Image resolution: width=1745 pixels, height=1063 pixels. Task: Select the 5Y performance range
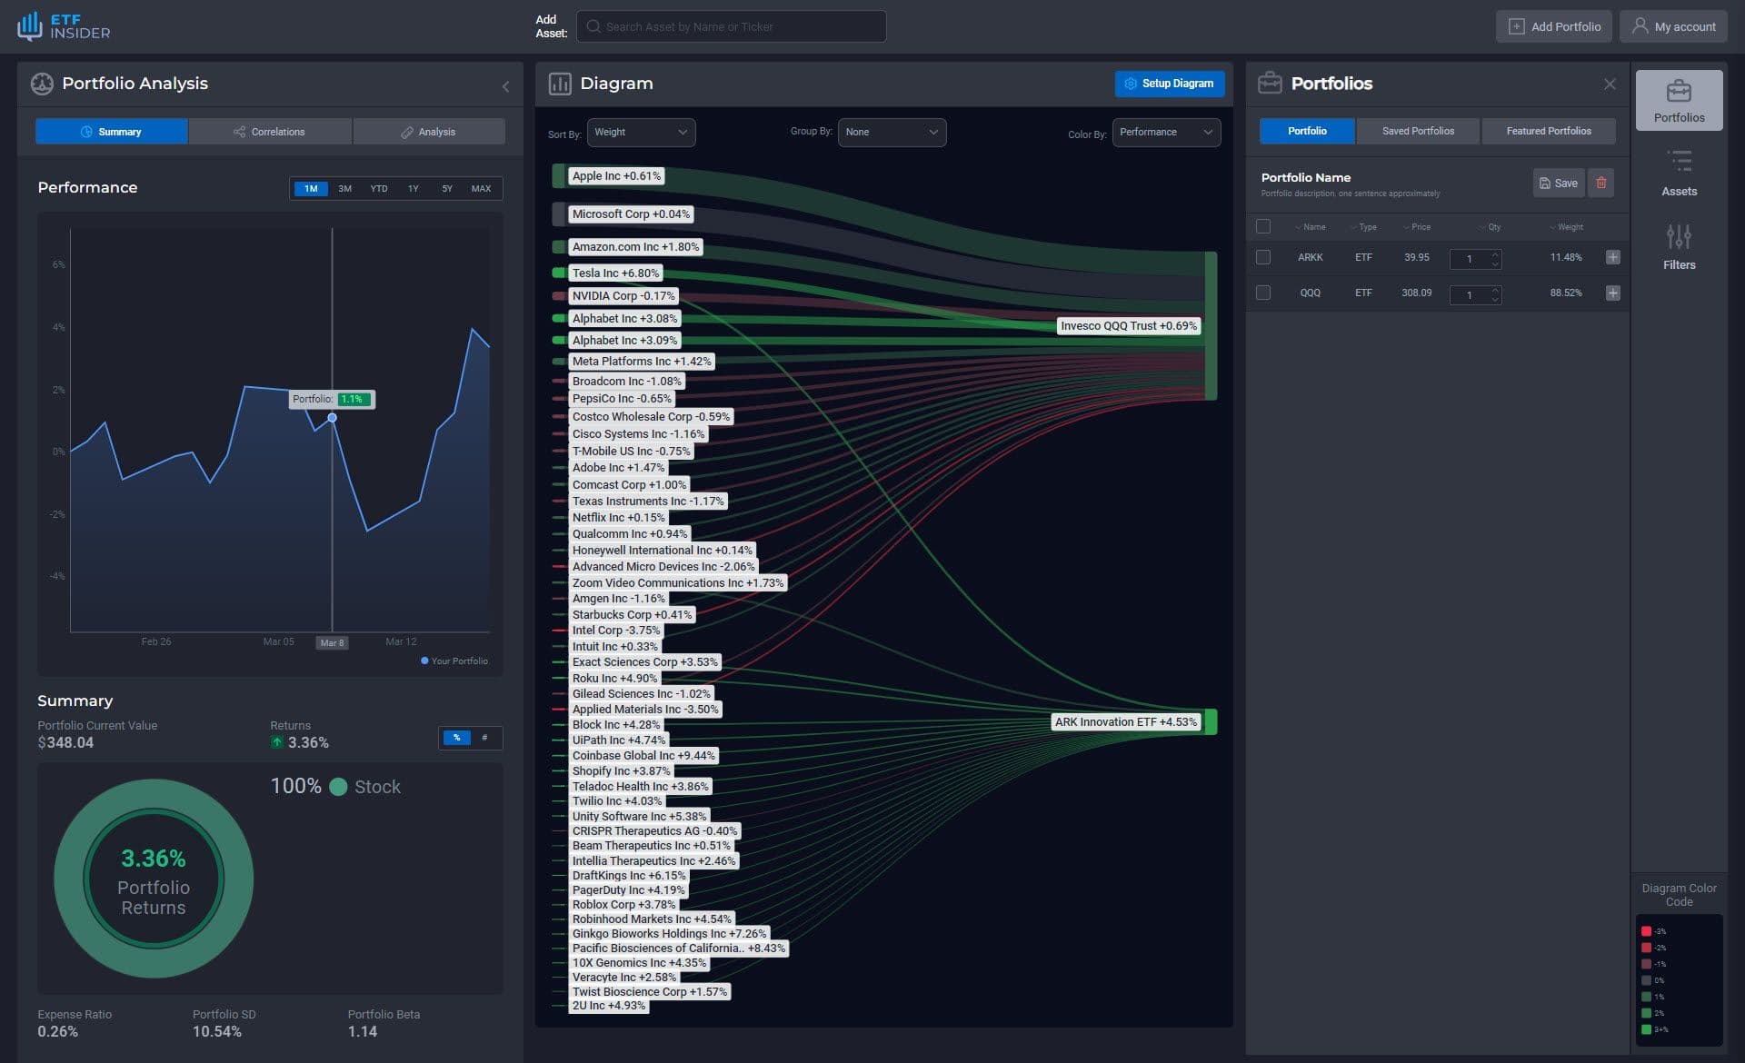point(447,188)
